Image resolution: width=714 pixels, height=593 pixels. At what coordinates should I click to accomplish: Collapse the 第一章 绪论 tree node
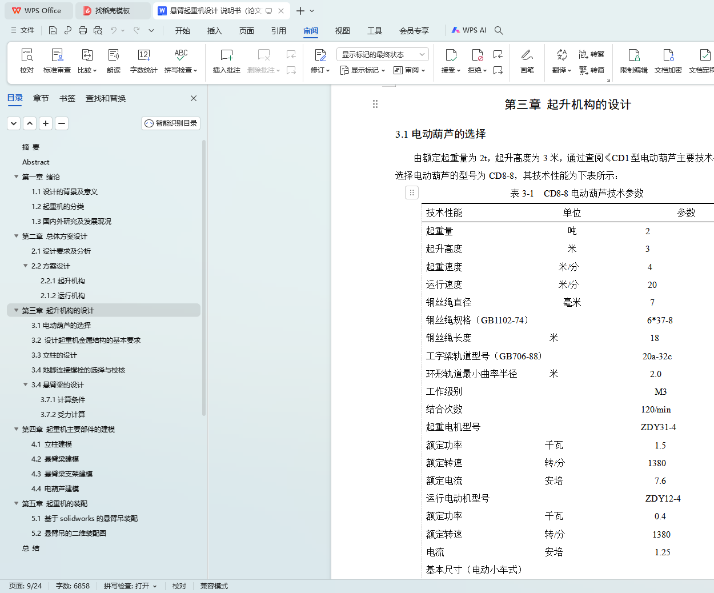[17, 177]
